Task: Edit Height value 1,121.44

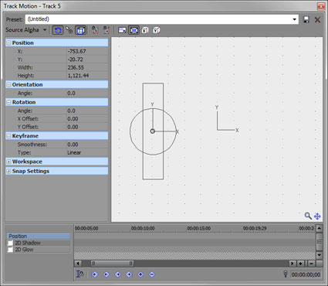Action: click(x=87, y=76)
